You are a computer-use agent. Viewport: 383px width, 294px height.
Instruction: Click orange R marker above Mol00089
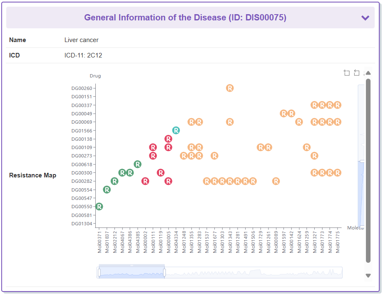click(276, 181)
